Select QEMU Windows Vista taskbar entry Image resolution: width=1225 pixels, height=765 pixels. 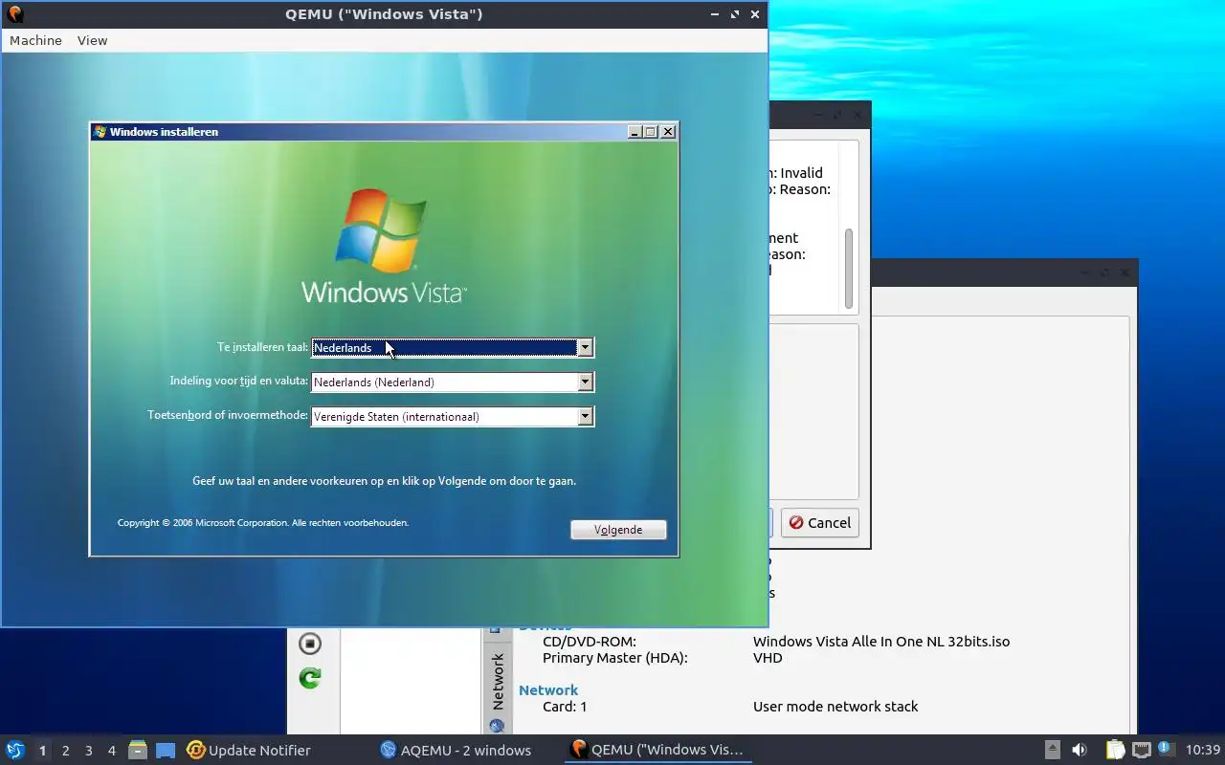(657, 750)
